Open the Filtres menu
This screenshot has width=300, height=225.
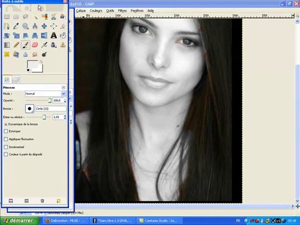pyautogui.click(x=122, y=11)
